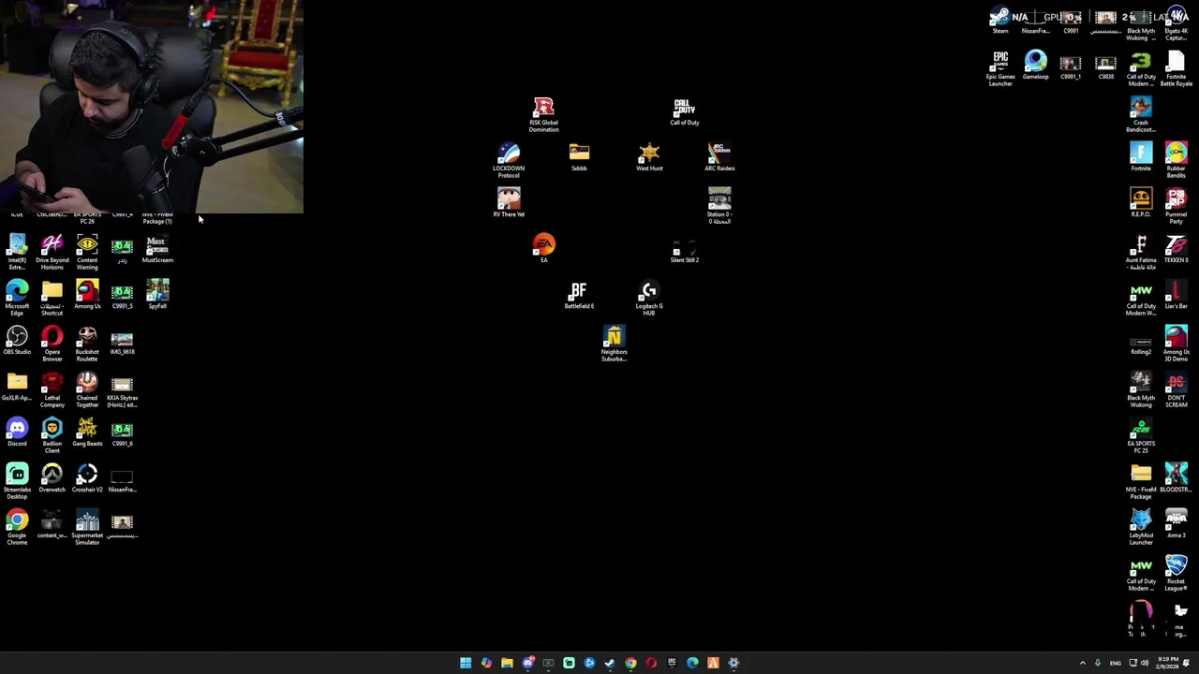This screenshot has height=674, width=1199.
Task: Toggle microphone indicator in system tray
Action: [x=1098, y=663]
